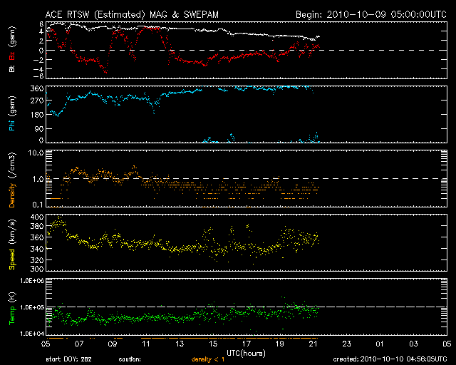Click the '10.0' tick on Density axis
Screen dimensions: 456x365
(36, 153)
